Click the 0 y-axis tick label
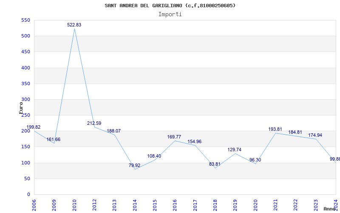This screenshot has height=213, width=340. point(28,195)
